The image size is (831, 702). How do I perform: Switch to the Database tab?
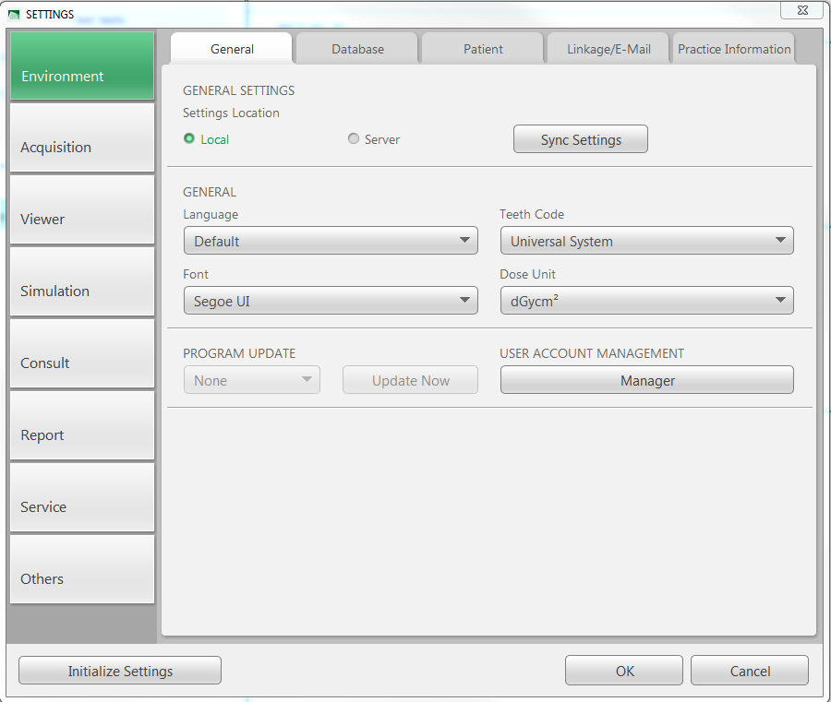point(357,49)
